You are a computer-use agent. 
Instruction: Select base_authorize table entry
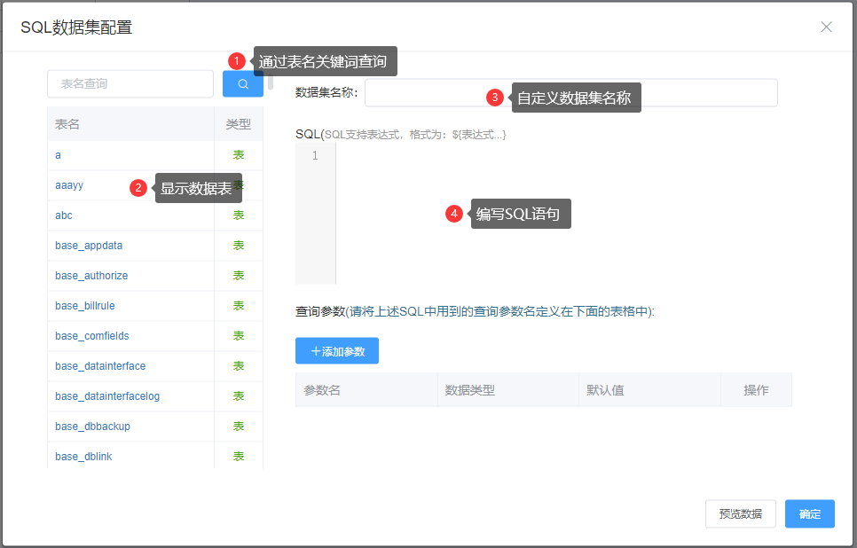coord(91,276)
